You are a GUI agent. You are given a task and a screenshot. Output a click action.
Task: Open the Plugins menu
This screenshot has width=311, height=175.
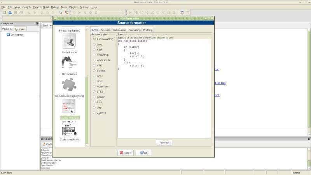coord(73,7)
